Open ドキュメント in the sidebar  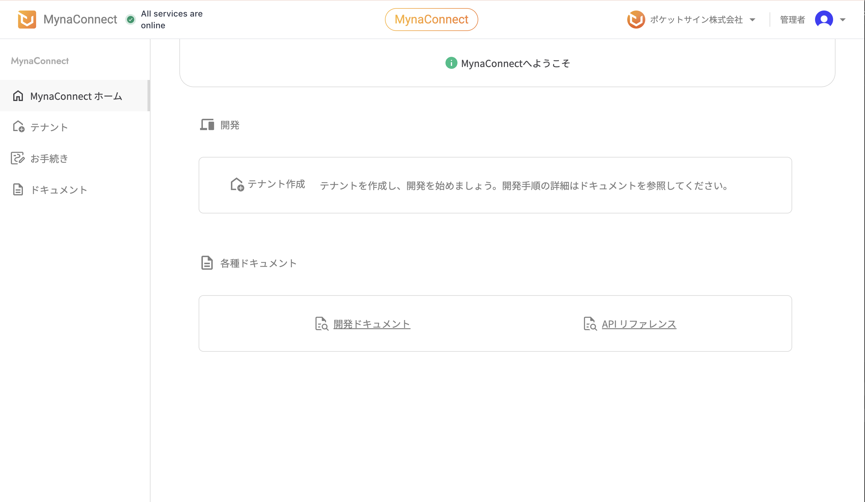click(75, 189)
